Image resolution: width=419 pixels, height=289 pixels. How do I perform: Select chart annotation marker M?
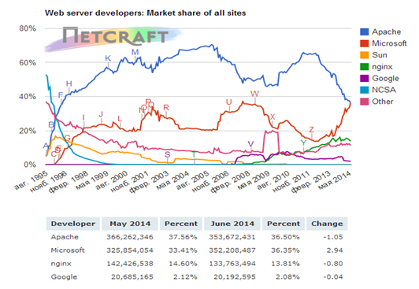(x=135, y=52)
